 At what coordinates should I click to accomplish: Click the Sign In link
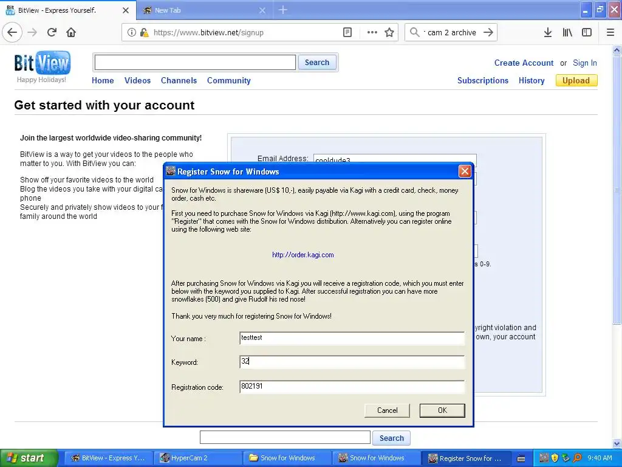(585, 63)
